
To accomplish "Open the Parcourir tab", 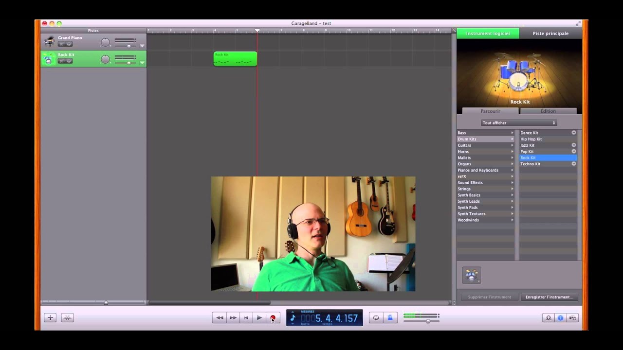I will tap(490, 111).
